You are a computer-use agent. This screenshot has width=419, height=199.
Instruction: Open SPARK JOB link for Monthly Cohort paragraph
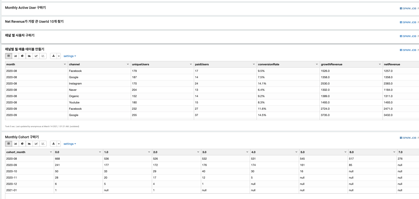click(408, 138)
